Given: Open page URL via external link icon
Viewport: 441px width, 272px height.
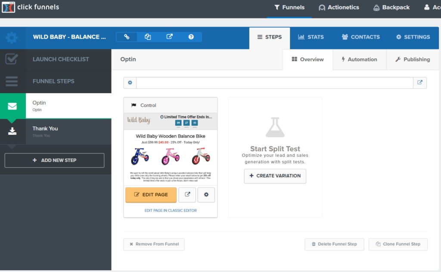Looking at the screenshot, I should point(420,83).
